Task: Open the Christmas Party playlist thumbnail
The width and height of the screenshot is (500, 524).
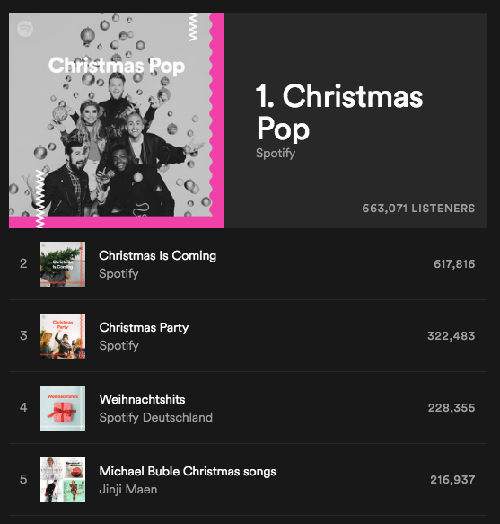Action: coord(63,336)
